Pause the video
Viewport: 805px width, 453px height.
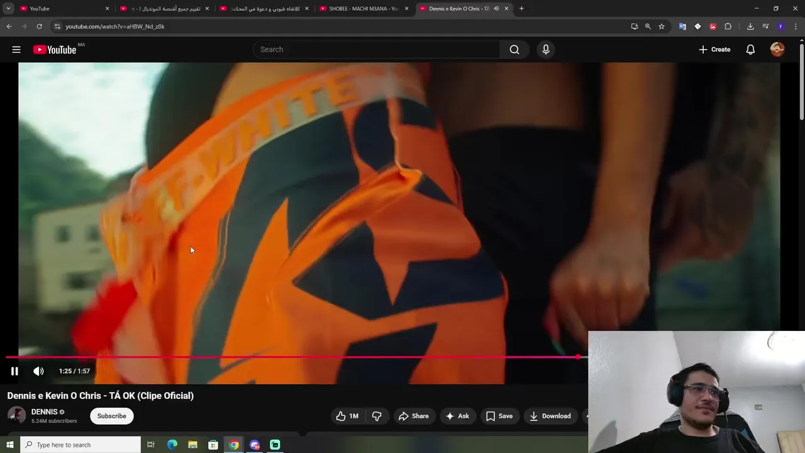click(x=14, y=371)
